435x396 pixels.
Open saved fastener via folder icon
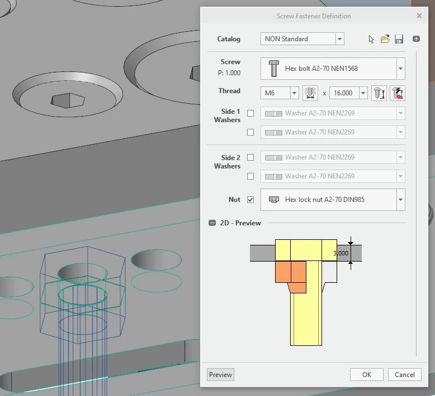(x=385, y=39)
